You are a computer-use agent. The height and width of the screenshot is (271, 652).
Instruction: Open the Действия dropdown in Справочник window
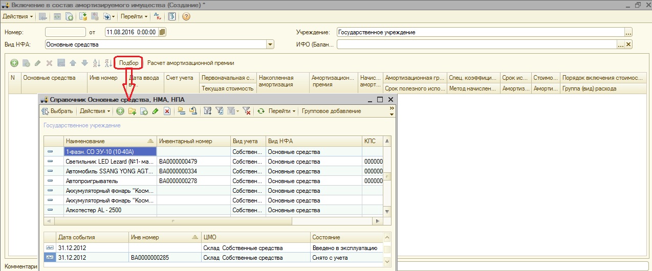(95, 111)
